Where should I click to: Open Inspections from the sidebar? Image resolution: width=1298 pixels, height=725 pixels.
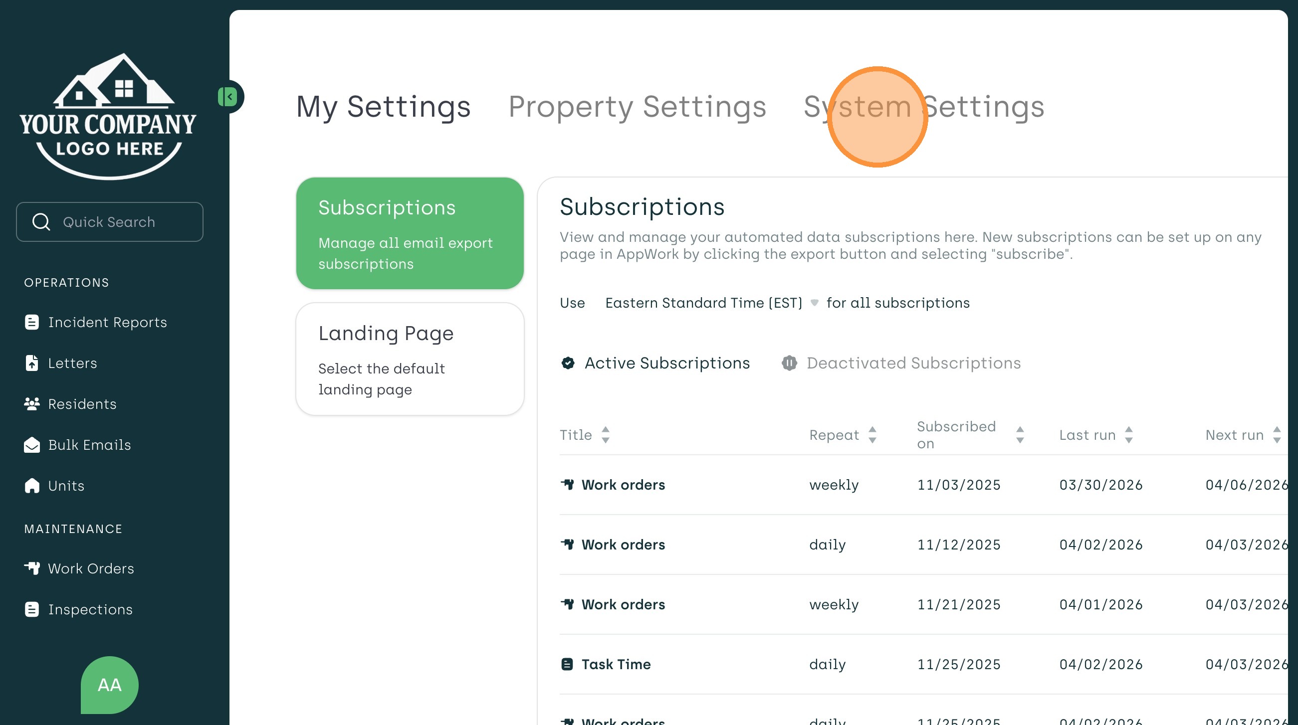click(90, 609)
